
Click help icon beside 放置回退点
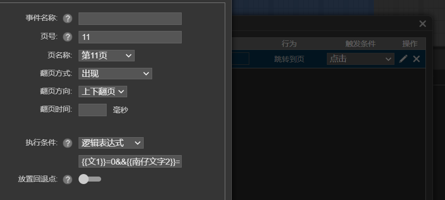(67, 180)
